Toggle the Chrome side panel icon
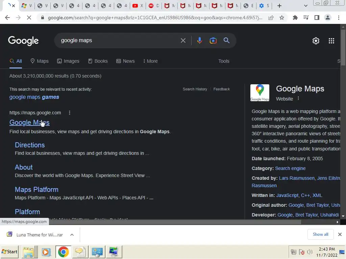The width and height of the screenshot is (346, 259). coord(317,18)
